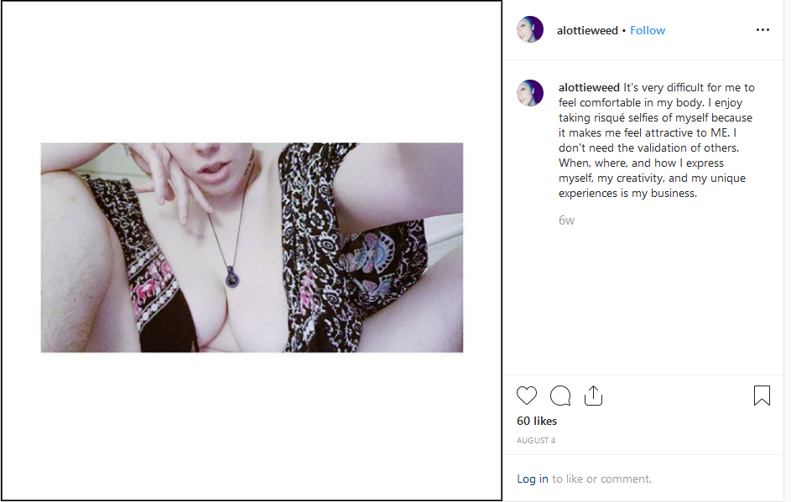This screenshot has height=502, width=791.
Task: Share the post using the upload arrow icon
Action: pos(593,396)
